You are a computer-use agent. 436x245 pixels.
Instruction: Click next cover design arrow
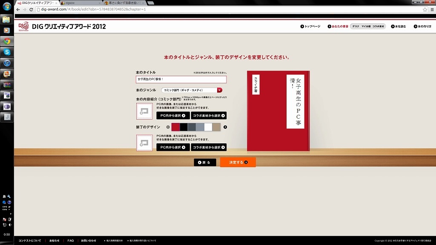225,127
